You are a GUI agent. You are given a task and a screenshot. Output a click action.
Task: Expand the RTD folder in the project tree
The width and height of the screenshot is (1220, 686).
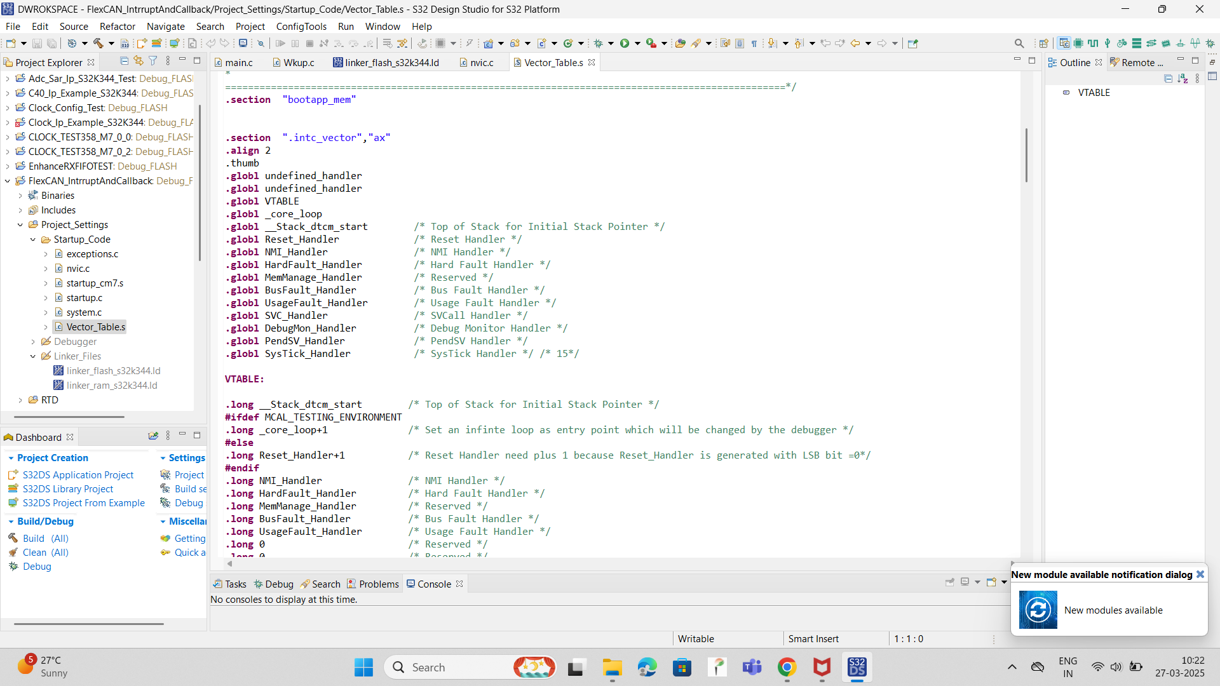tap(20, 400)
